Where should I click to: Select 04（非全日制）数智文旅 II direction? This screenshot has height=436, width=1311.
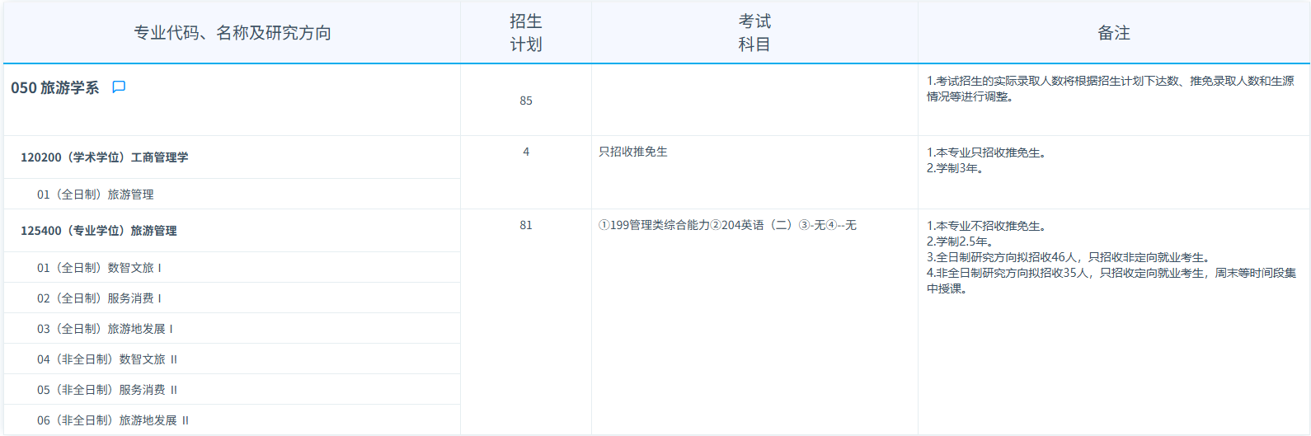[x=107, y=359]
